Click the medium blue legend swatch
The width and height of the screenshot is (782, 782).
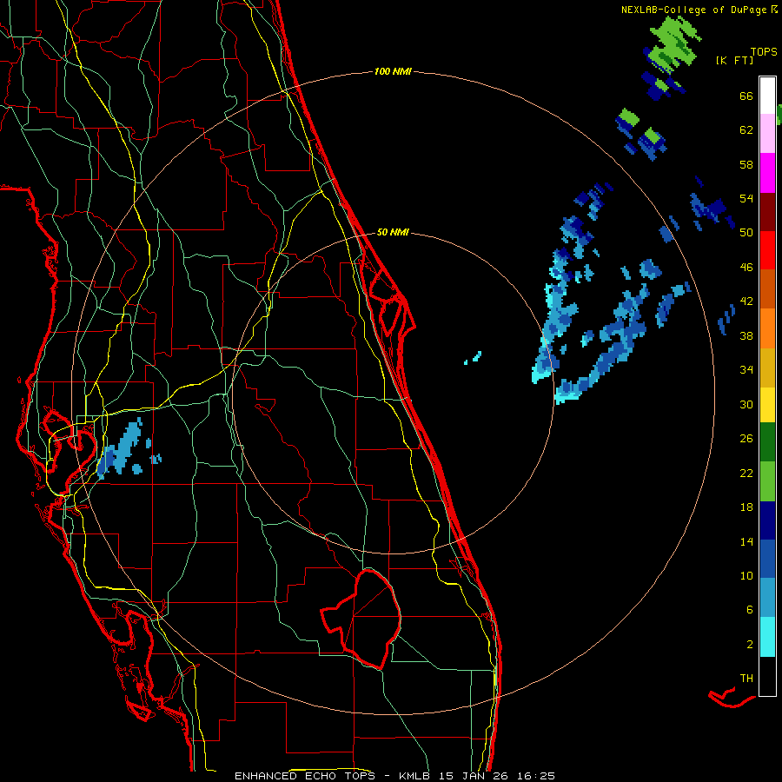[767, 559]
